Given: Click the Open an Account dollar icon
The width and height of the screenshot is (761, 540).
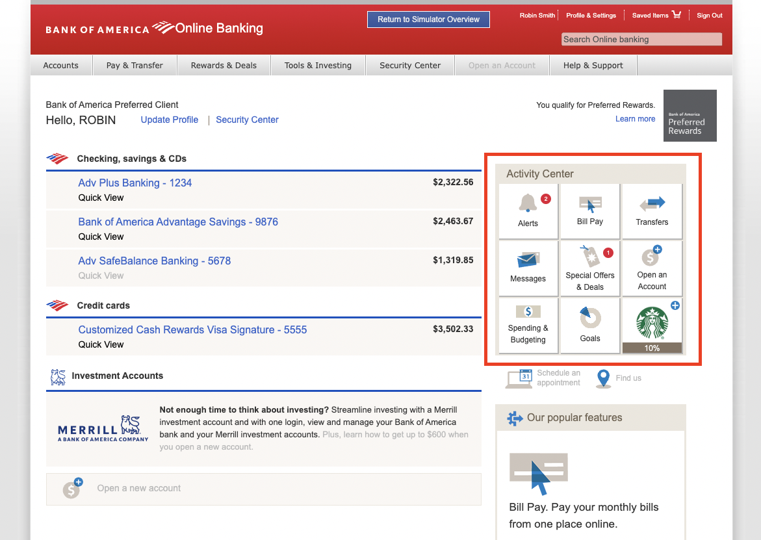Looking at the screenshot, I should click(x=651, y=255).
